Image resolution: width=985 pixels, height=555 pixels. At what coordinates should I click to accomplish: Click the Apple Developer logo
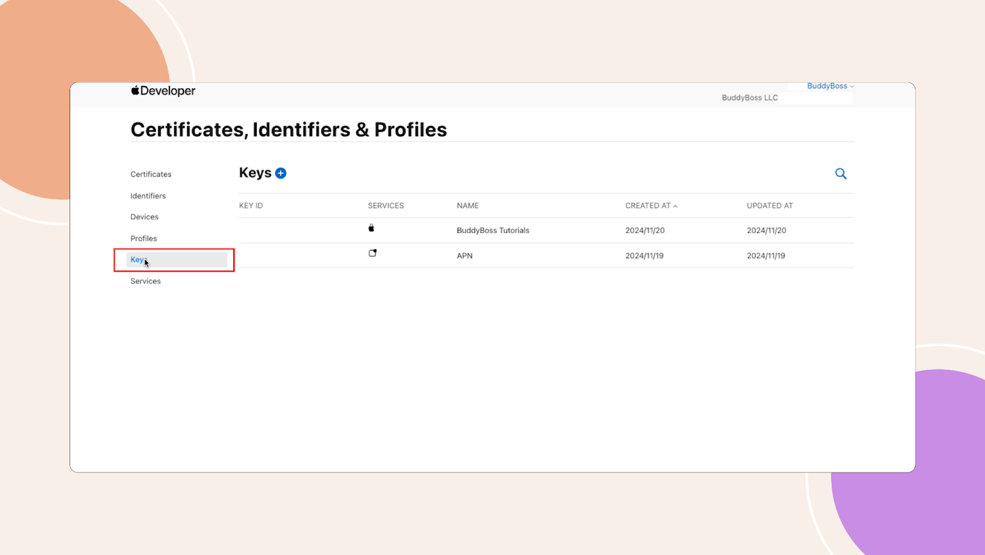click(x=163, y=91)
